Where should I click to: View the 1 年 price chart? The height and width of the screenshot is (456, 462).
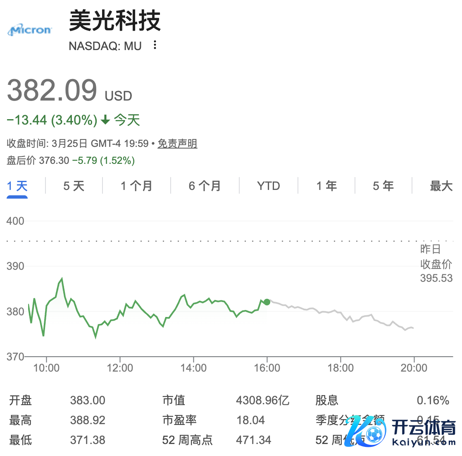coord(326,186)
